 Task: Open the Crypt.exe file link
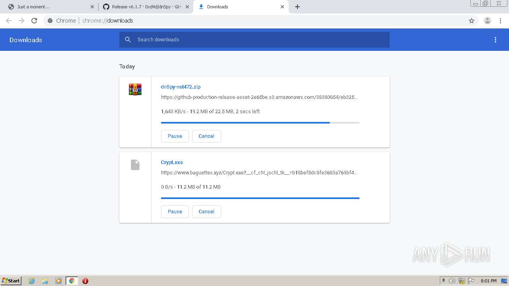point(172,162)
